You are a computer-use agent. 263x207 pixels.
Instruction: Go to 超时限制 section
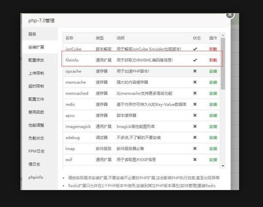(x=36, y=86)
